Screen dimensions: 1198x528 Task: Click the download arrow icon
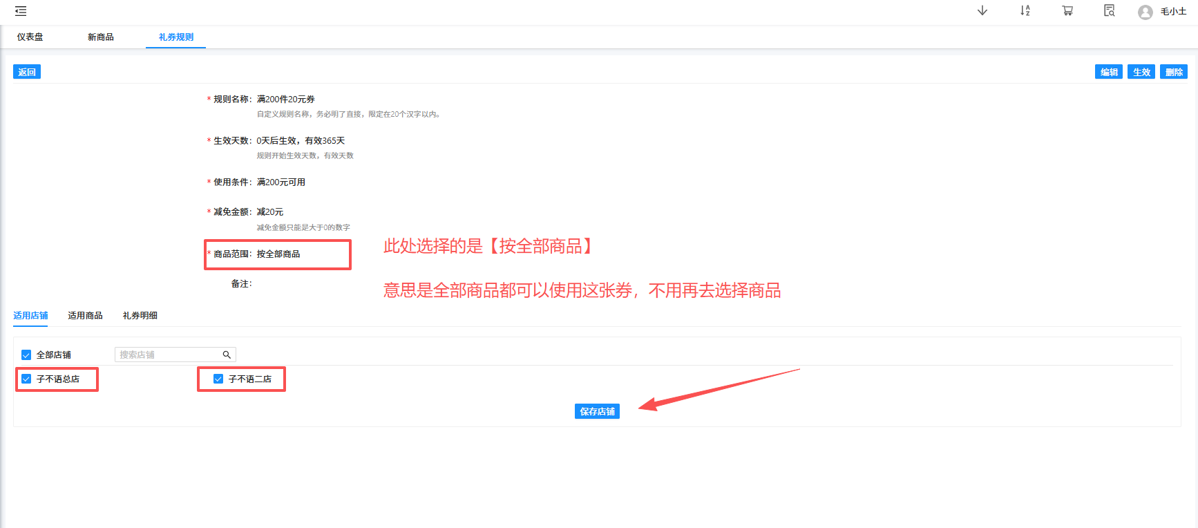click(x=982, y=11)
